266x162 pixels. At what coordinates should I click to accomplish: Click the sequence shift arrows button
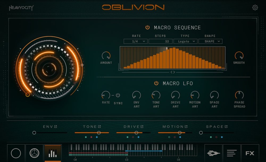(173, 72)
